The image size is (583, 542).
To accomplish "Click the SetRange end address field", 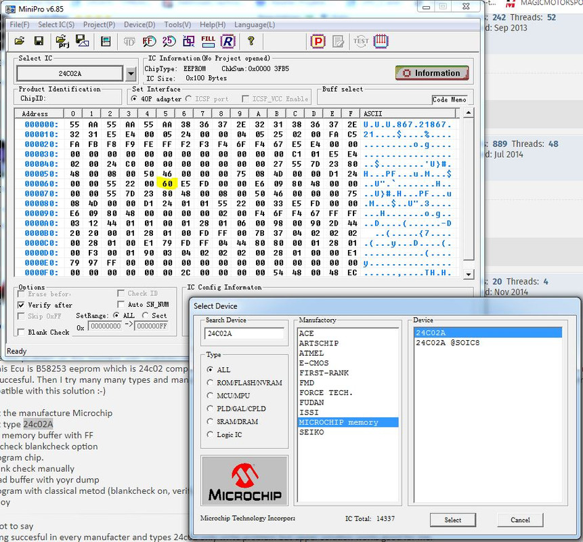I will pos(151,327).
